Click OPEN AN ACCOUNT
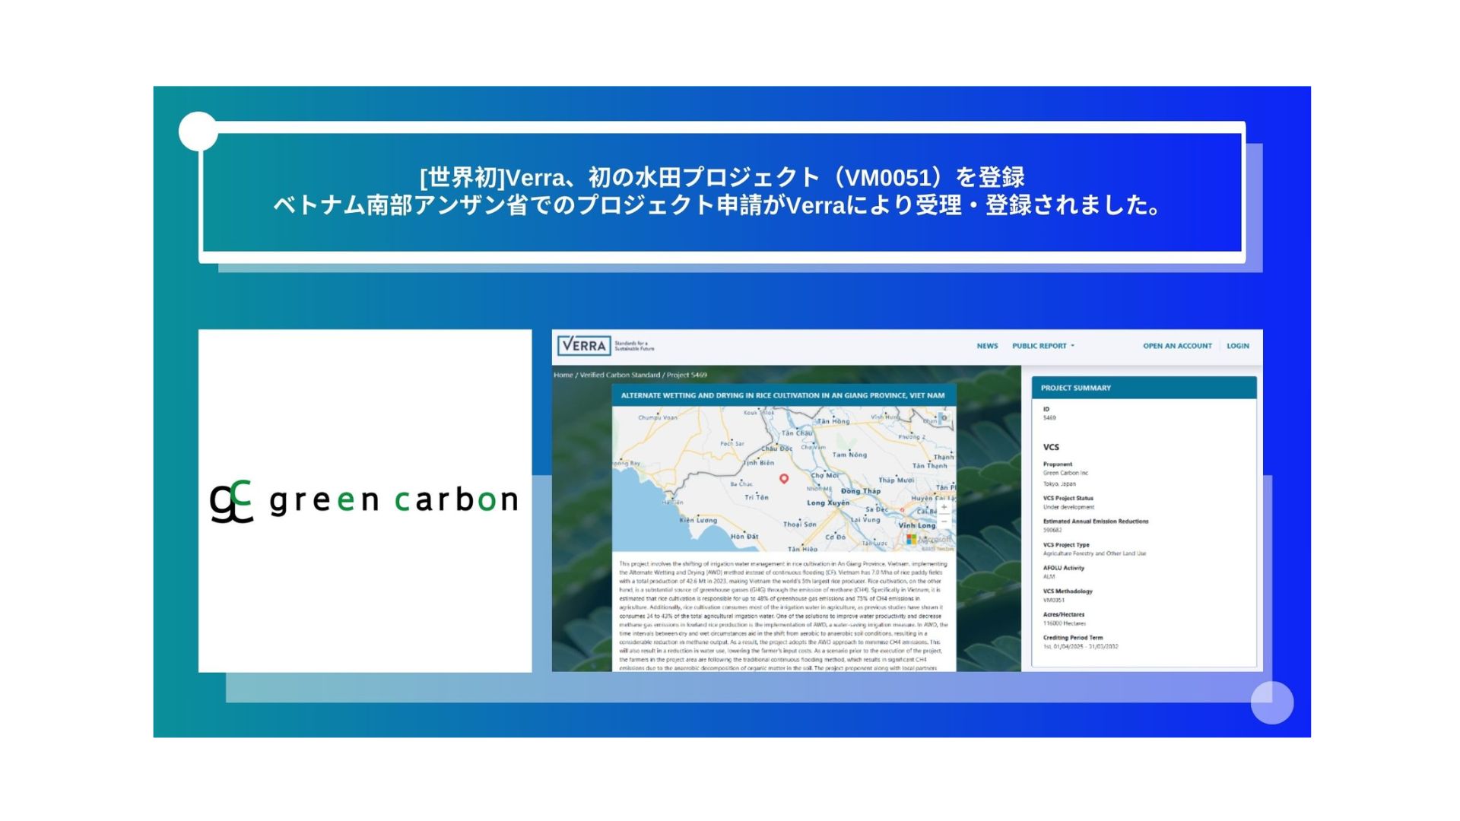Viewport: 1460px width, 821px height. click(1177, 346)
